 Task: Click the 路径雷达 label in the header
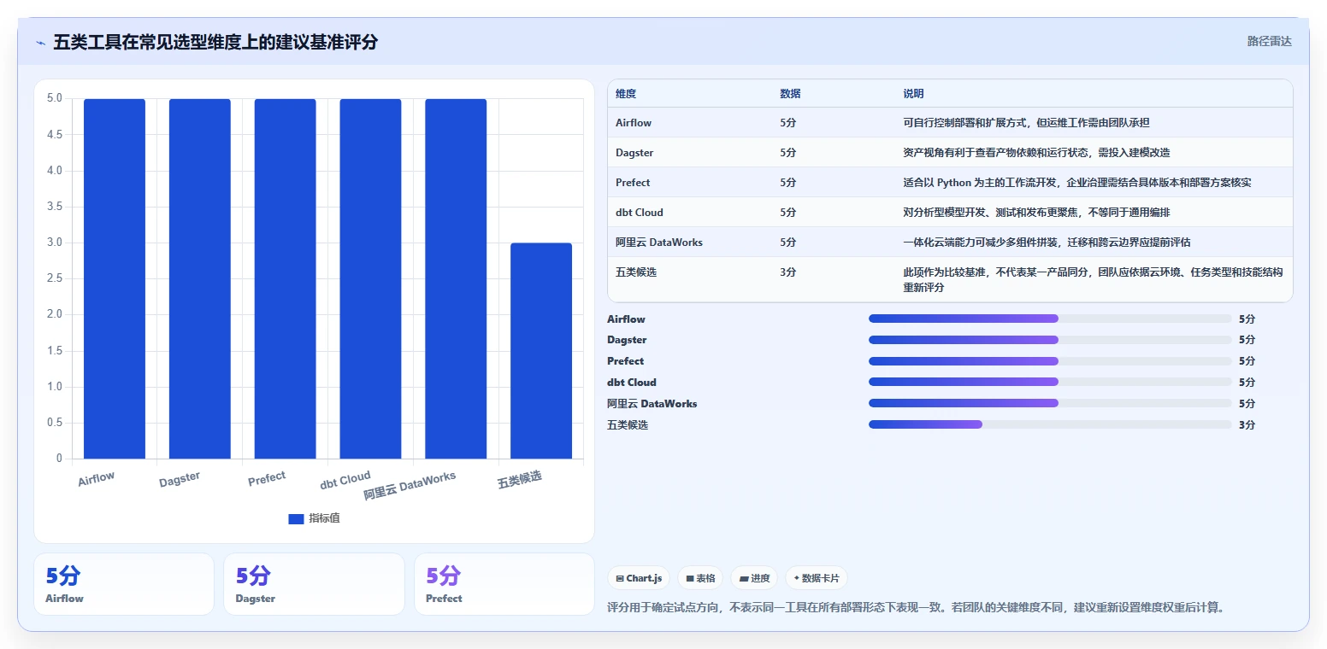[x=1270, y=41]
